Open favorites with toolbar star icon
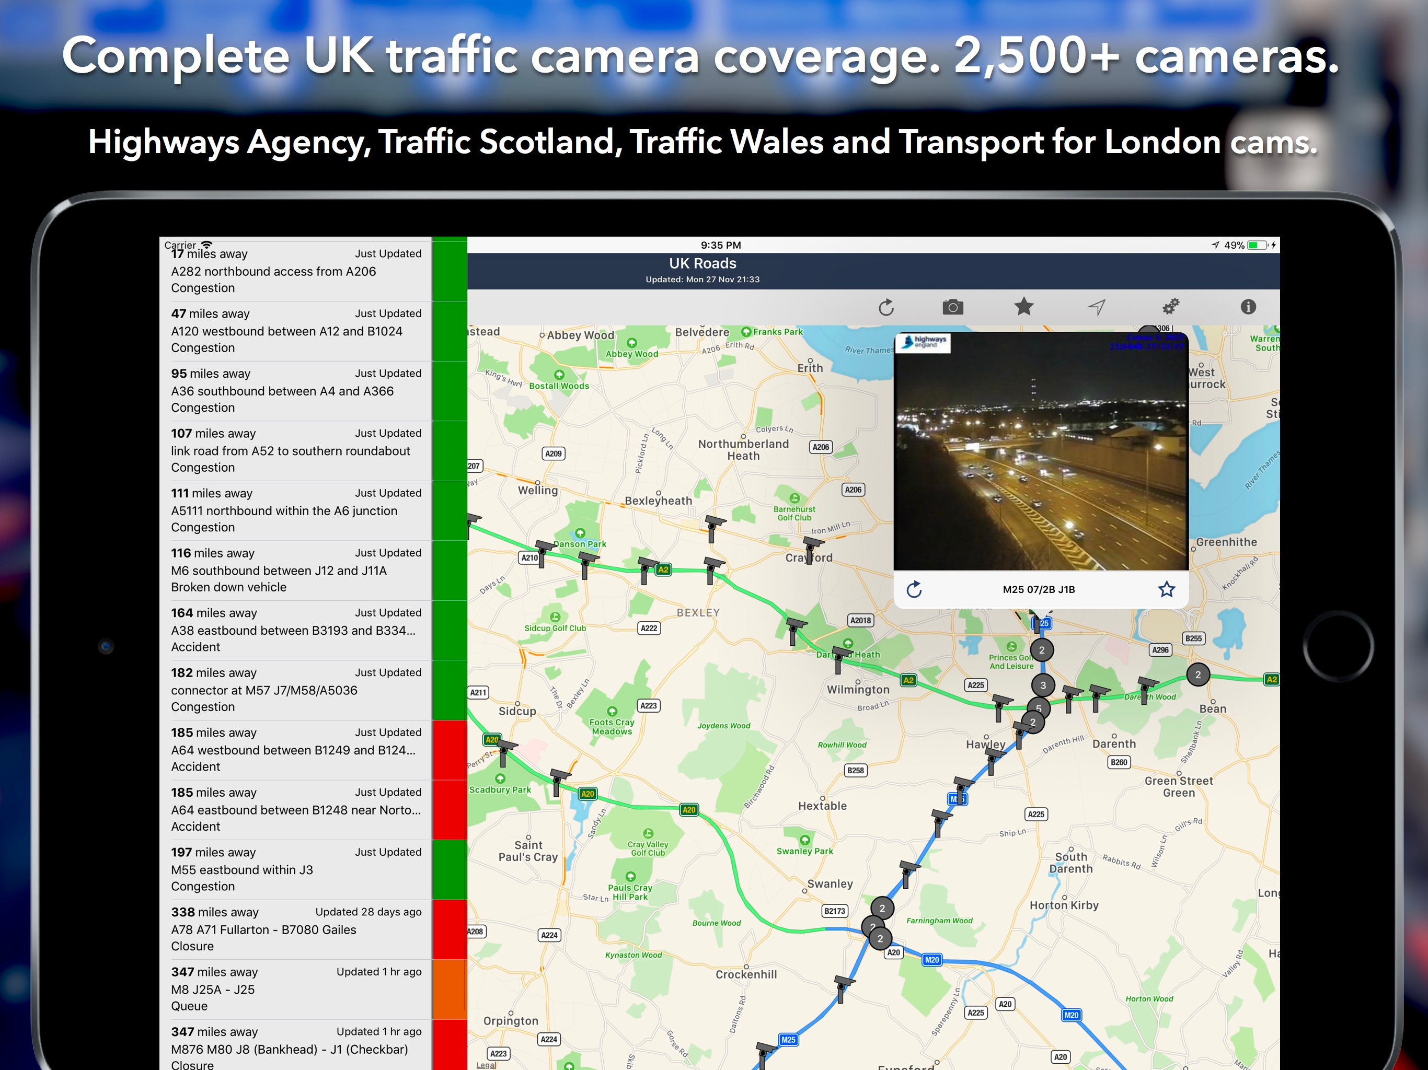This screenshot has height=1070, width=1428. [1024, 307]
